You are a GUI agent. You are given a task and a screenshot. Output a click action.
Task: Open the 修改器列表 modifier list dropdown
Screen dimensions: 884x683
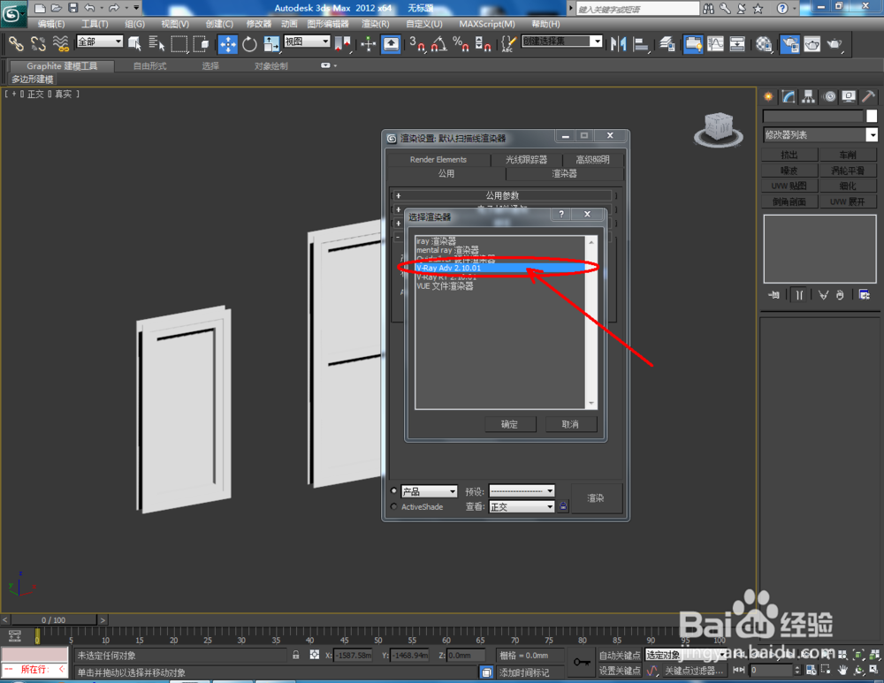(x=819, y=134)
